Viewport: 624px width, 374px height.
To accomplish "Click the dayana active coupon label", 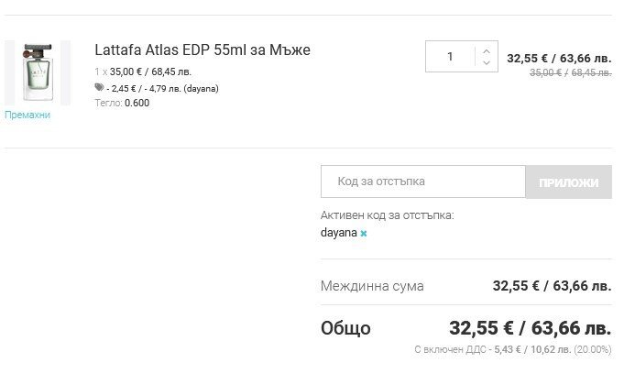I will tap(338, 234).
